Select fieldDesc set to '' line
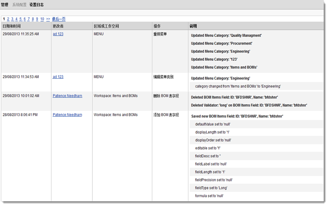The image size is (328, 206). coord(208,156)
